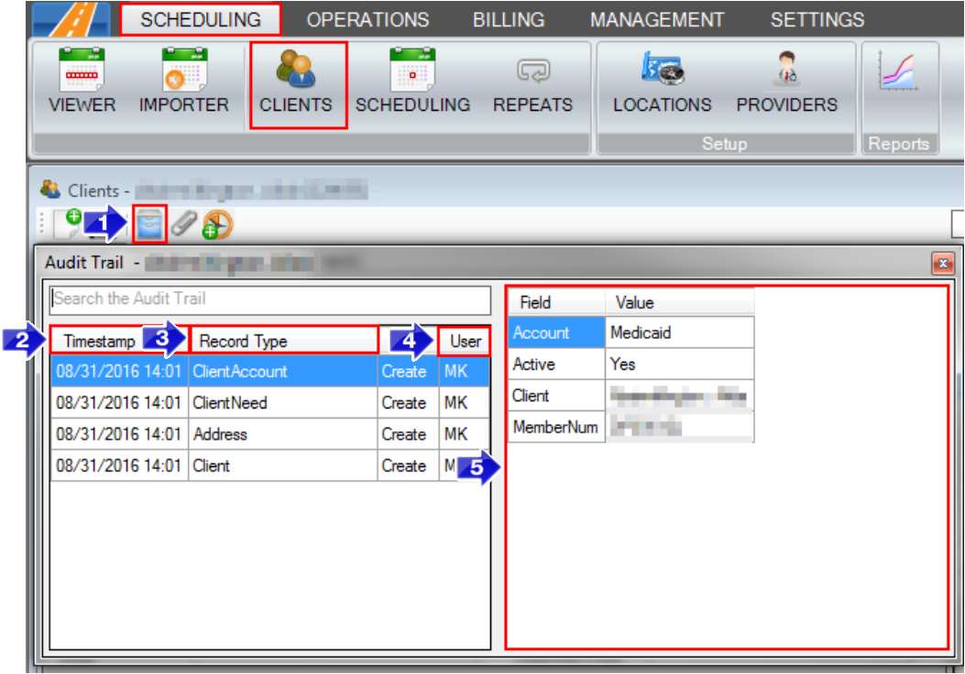Open the Reports chart
Image resolution: width=965 pixels, height=674 pixels.
tap(898, 82)
